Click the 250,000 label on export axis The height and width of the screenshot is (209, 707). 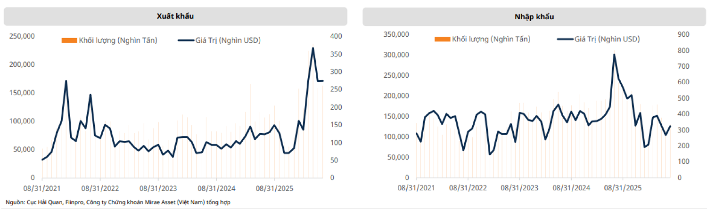point(22,36)
